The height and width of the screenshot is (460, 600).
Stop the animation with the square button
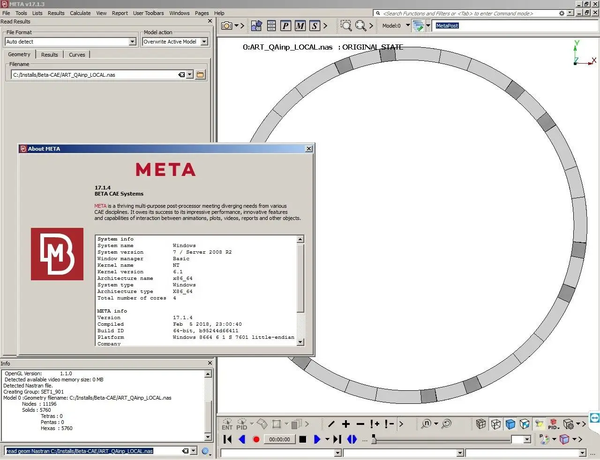303,439
